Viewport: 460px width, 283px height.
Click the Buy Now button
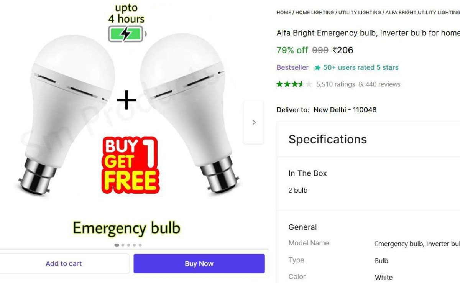point(199,263)
